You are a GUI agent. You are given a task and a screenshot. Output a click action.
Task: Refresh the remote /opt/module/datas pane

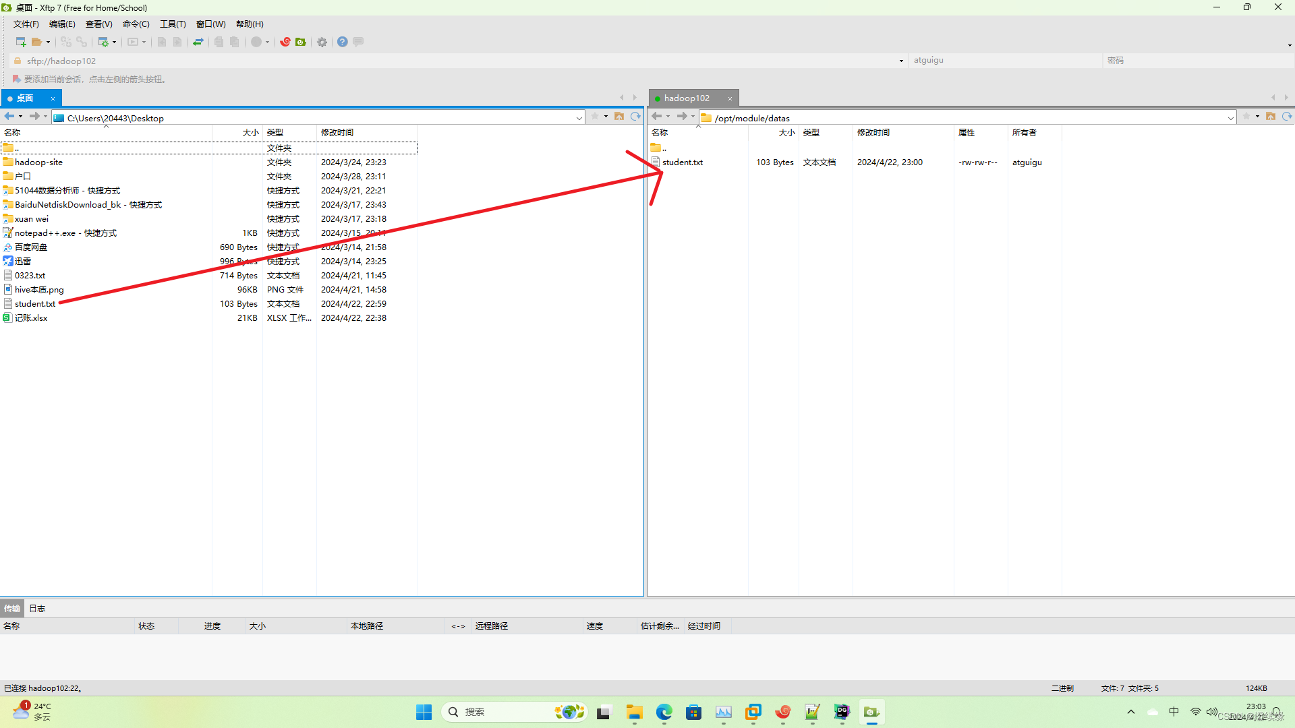[x=1287, y=117]
